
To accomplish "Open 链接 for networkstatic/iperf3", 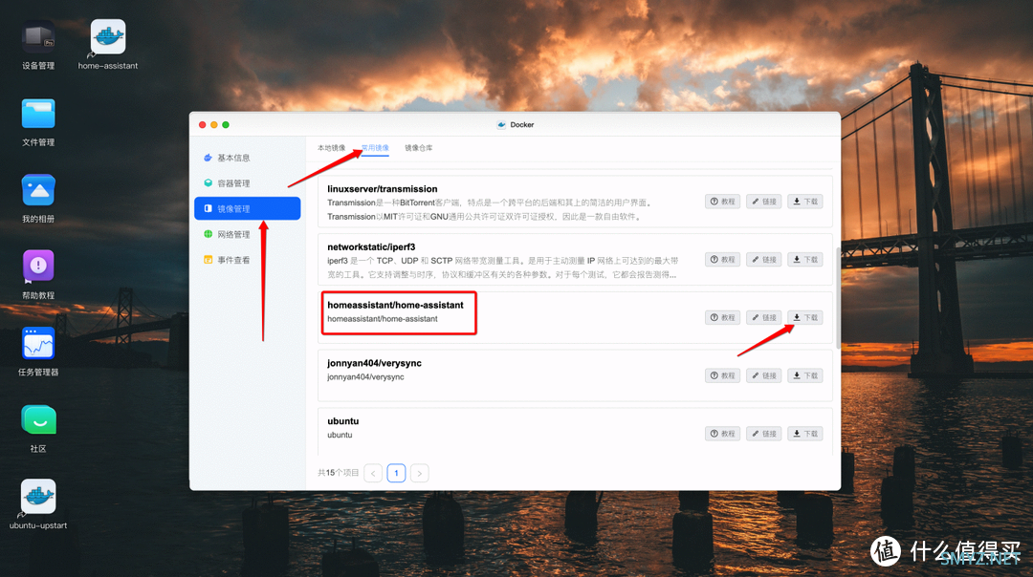I will (763, 259).
